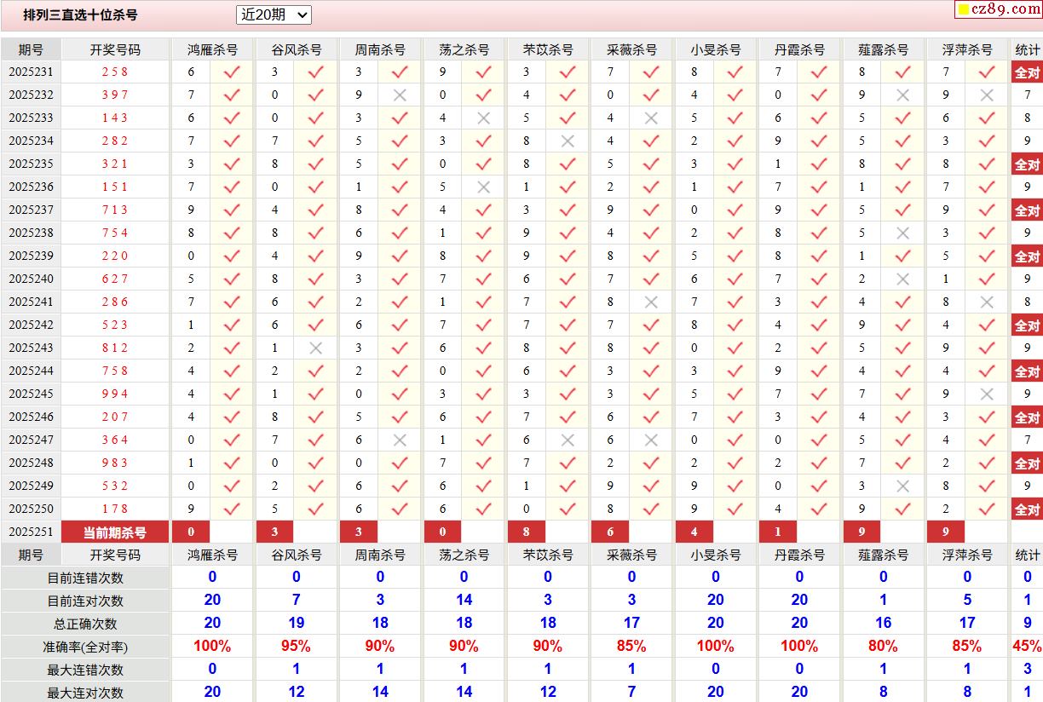Click the X mark for 采薇杀号 in row 2025247

pyautogui.click(x=651, y=440)
